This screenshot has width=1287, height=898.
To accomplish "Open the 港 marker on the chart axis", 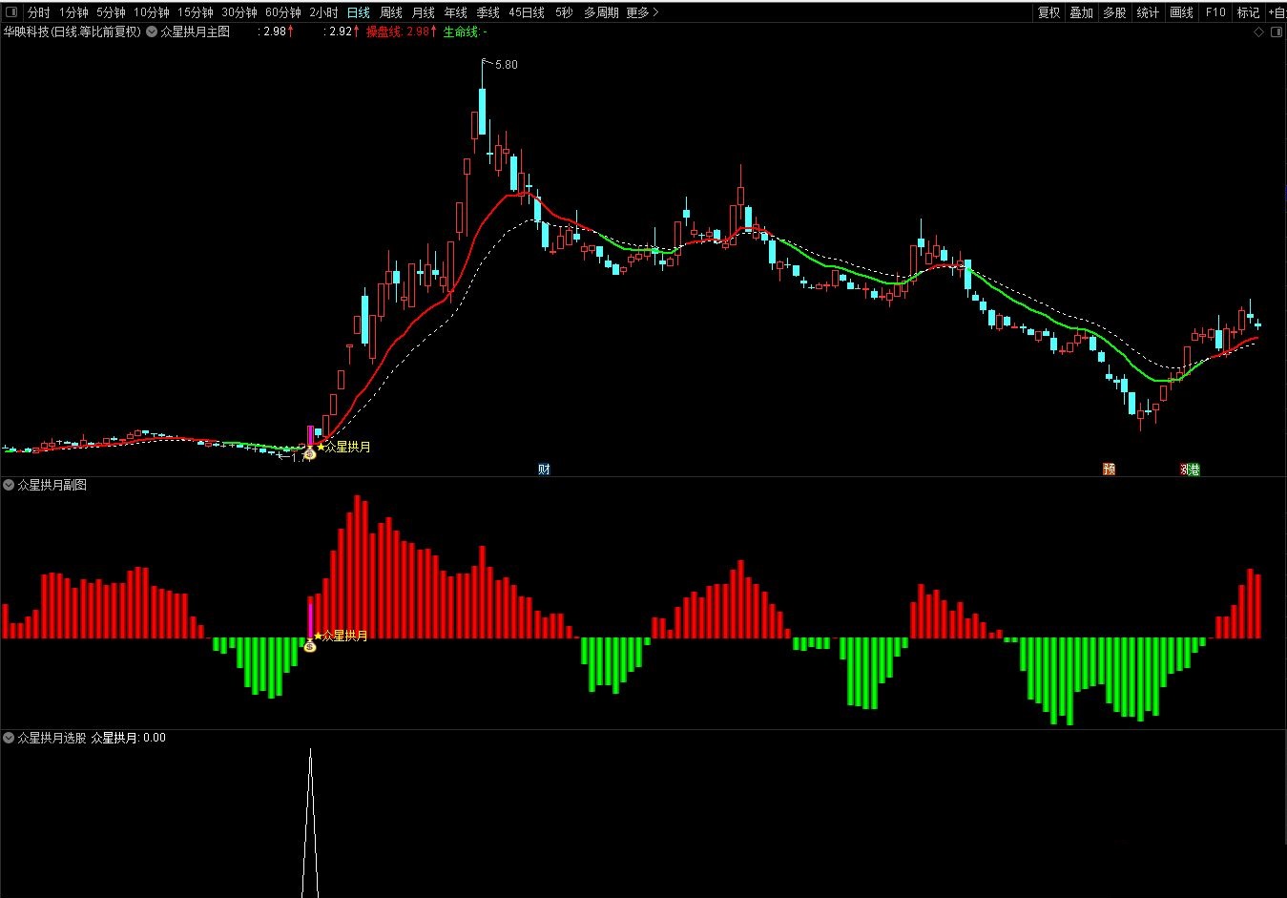I will point(1193,470).
